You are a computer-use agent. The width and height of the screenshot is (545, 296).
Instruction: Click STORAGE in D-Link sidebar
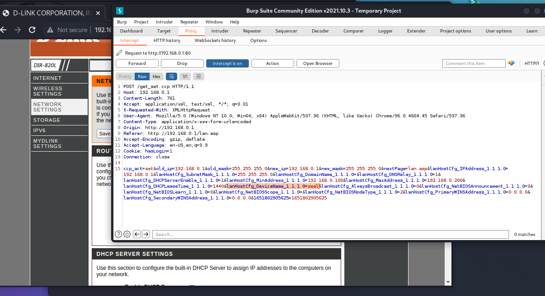coord(59,120)
